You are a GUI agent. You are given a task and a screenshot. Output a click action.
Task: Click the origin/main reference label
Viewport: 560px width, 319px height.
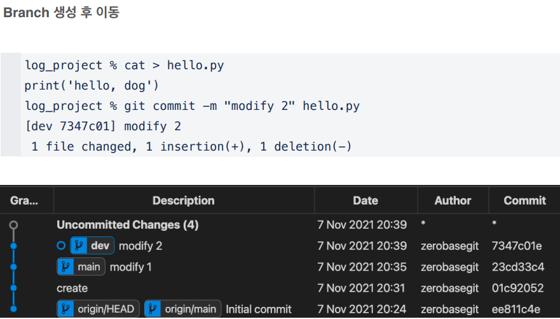pos(183,309)
